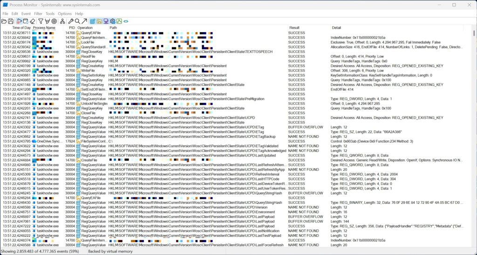
Task: Click the Result column header
Action: (x=294, y=27)
